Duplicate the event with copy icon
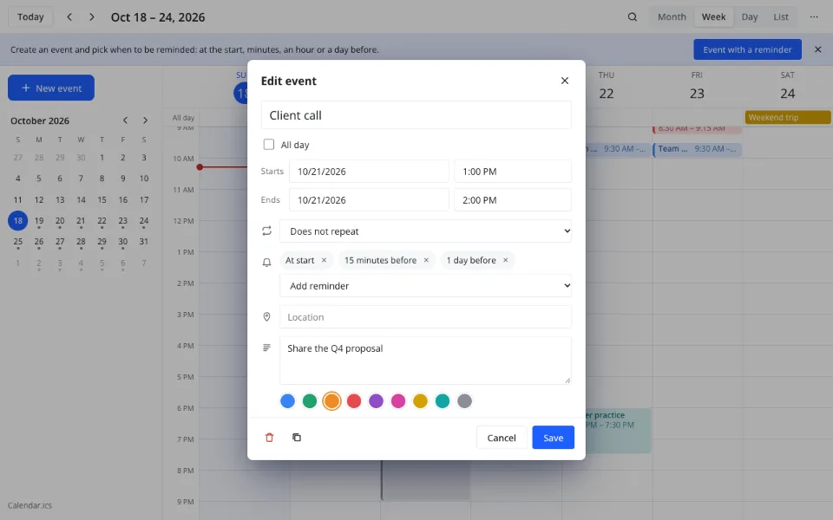Screen dimensions: 833x520 coord(297,438)
